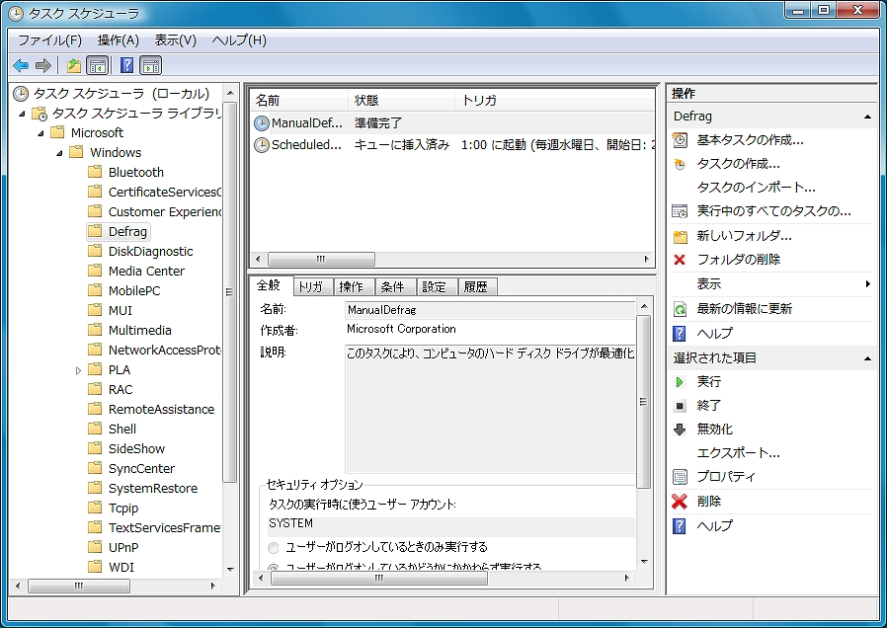Open the 表示 submenu arrow in actions pane
This screenshot has width=887, height=628.
click(868, 284)
